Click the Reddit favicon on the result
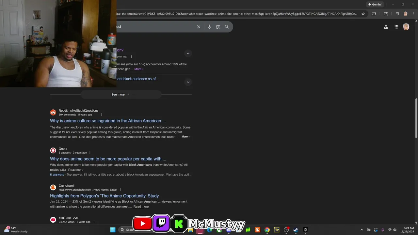This screenshot has width=418, height=235. [x=53, y=113]
